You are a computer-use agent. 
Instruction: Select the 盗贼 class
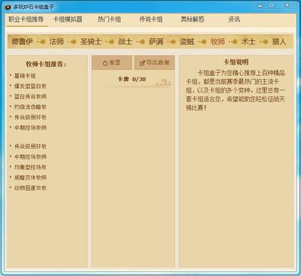tap(187, 41)
